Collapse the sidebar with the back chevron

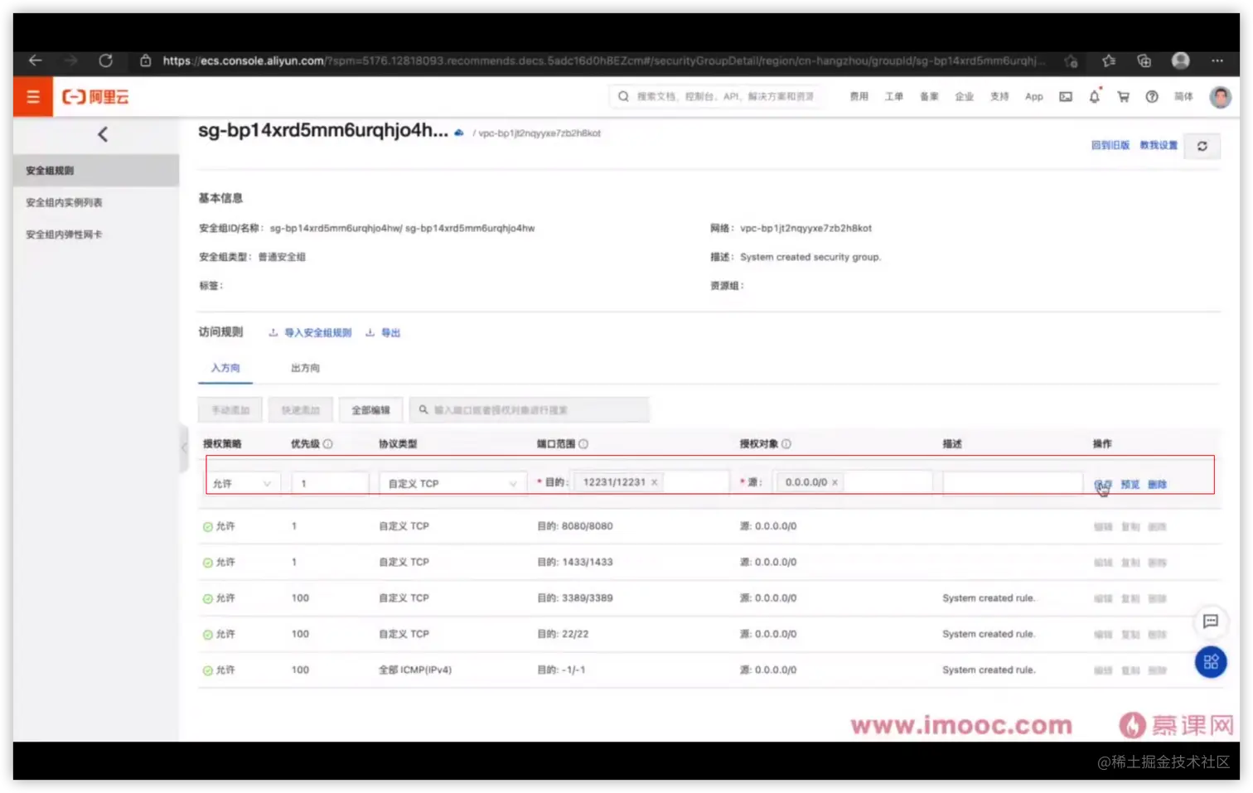click(103, 134)
